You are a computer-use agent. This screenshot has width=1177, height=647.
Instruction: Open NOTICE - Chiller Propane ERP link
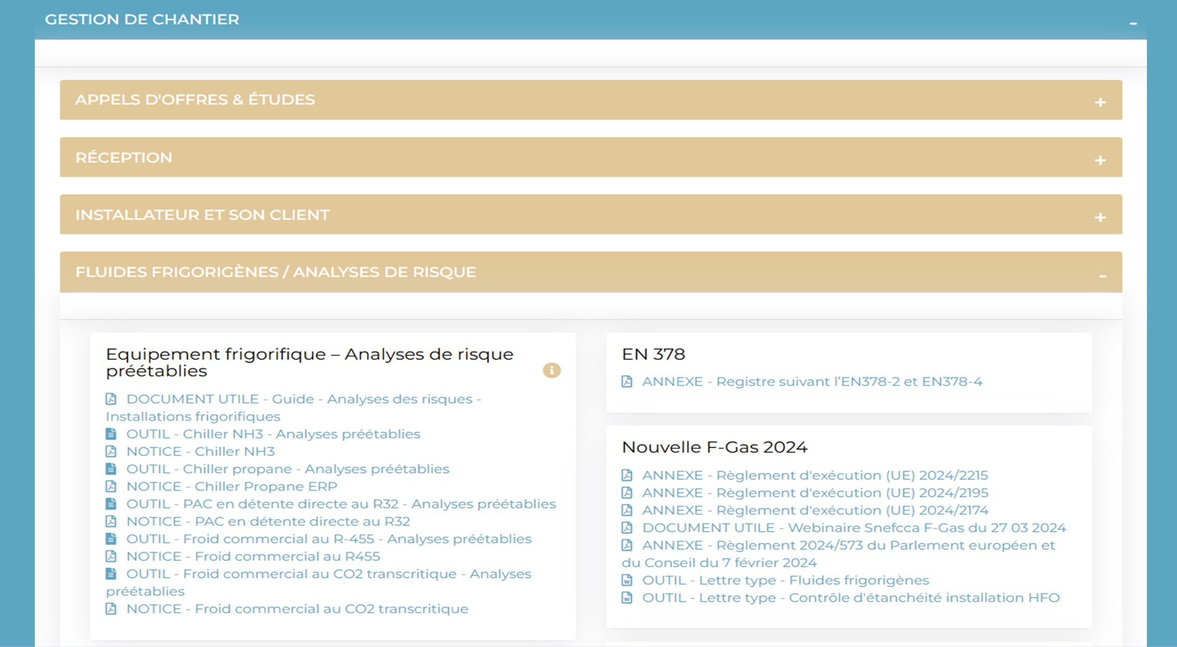tap(232, 486)
